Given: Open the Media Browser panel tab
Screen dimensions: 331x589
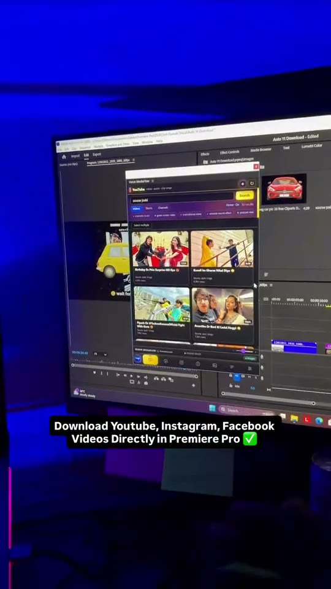Looking at the screenshot, I should tap(261, 150).
